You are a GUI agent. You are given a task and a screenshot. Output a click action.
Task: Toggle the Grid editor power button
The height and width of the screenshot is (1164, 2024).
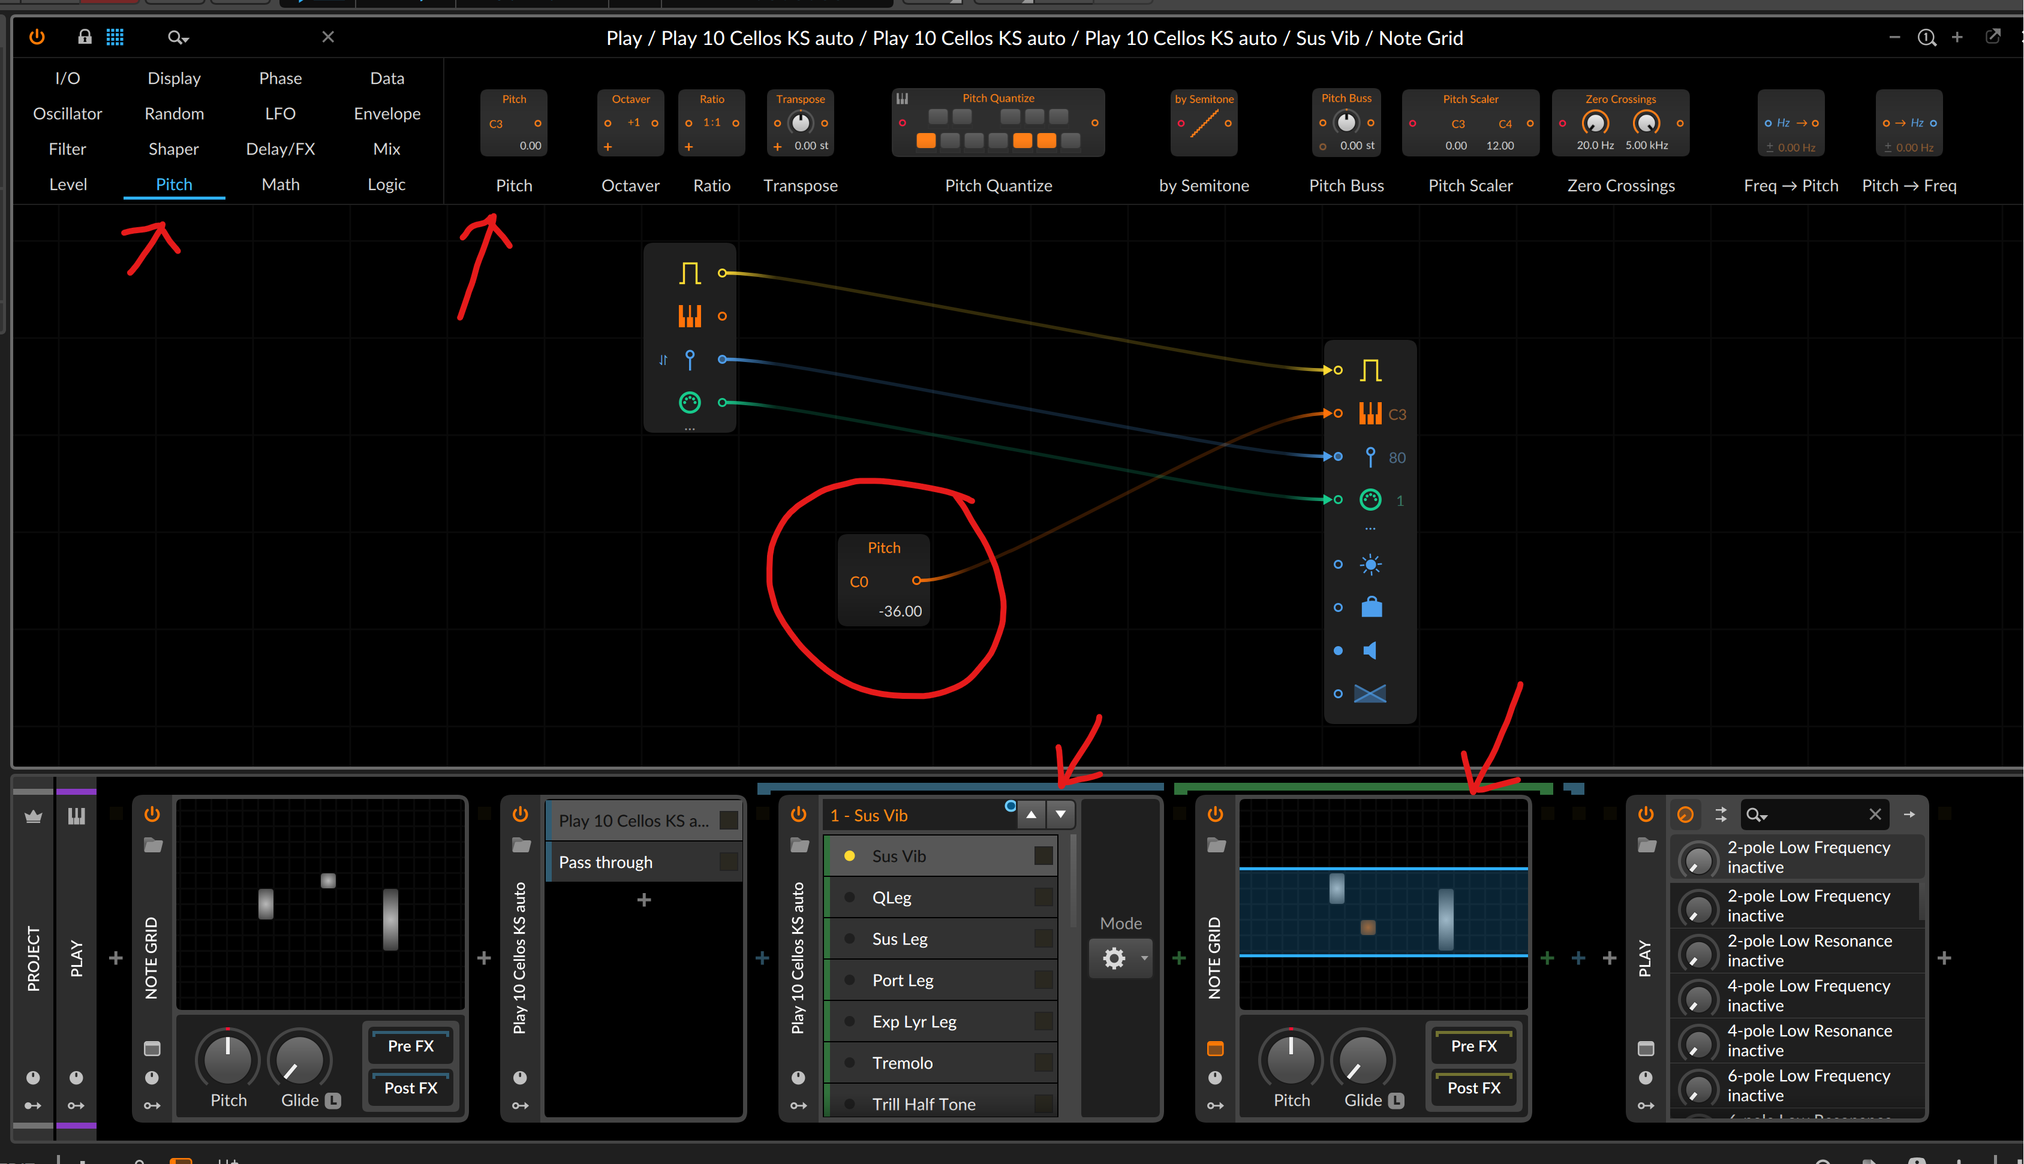(37, 37)
